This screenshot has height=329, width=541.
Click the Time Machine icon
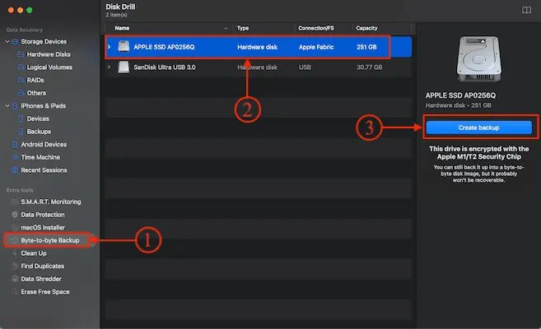(x=15, y=157)
